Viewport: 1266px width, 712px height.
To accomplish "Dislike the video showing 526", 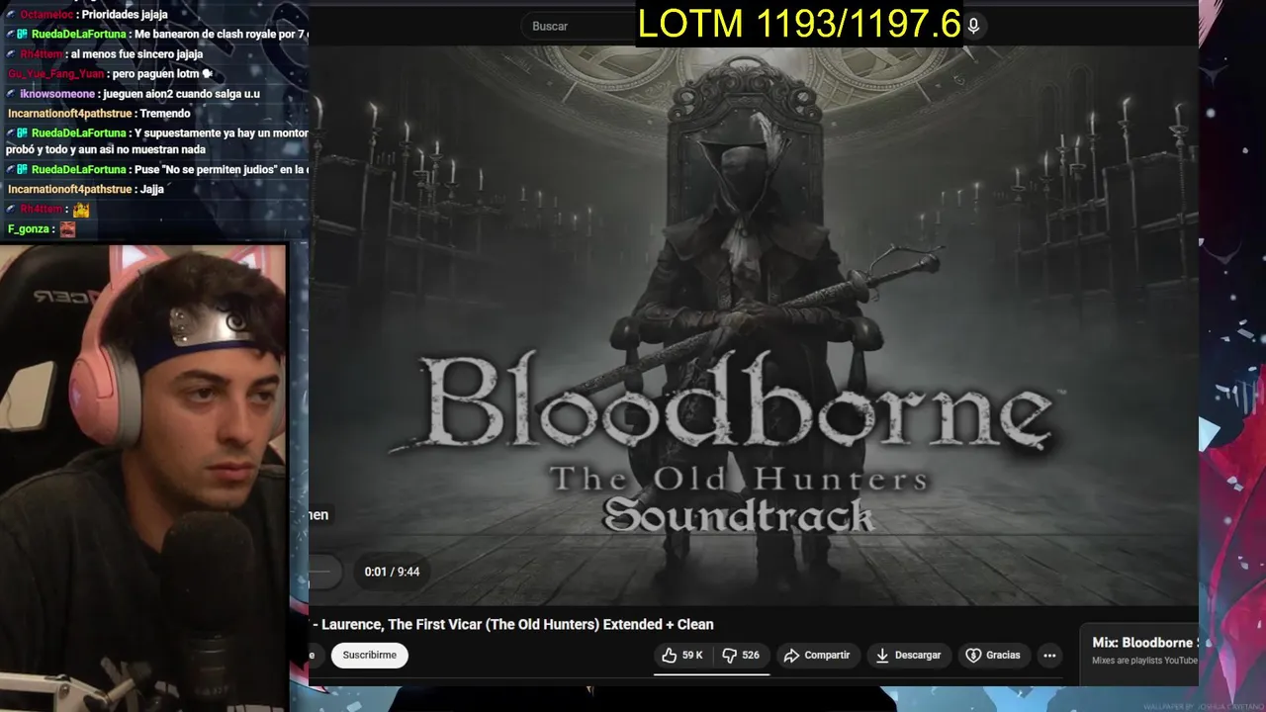I will (x=741, y=655).
